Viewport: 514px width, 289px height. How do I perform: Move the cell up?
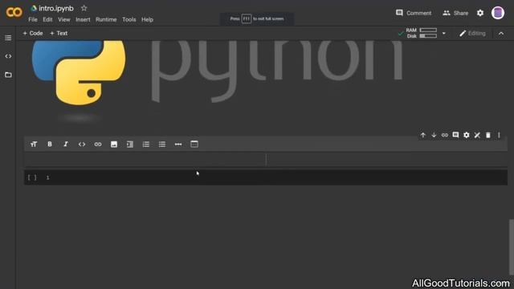423,135
